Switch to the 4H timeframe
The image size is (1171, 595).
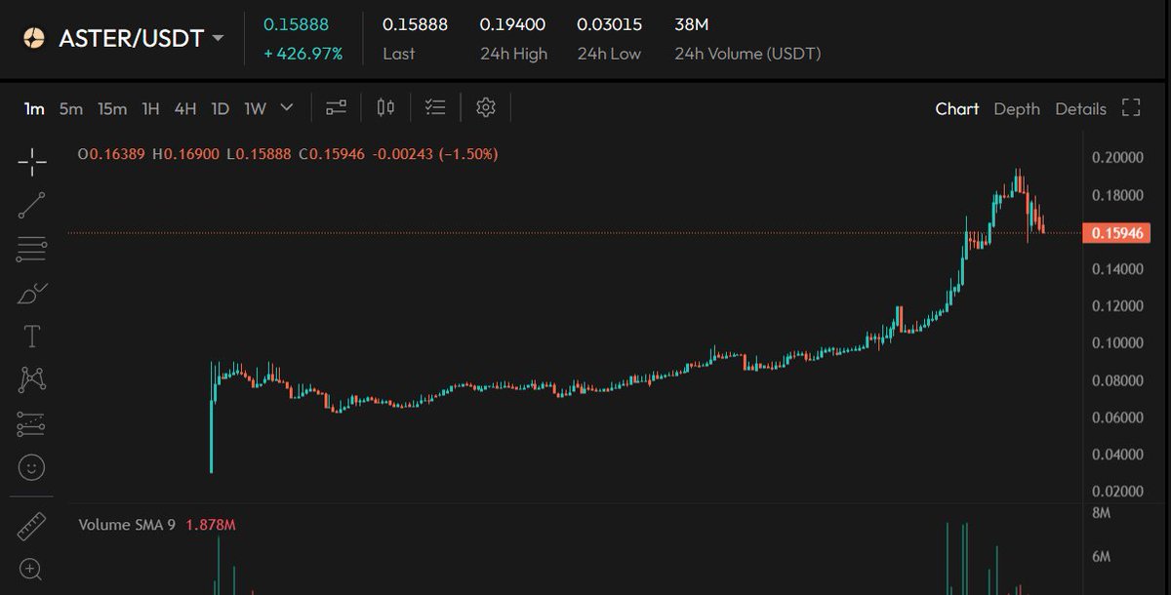(x=185, y=108)
